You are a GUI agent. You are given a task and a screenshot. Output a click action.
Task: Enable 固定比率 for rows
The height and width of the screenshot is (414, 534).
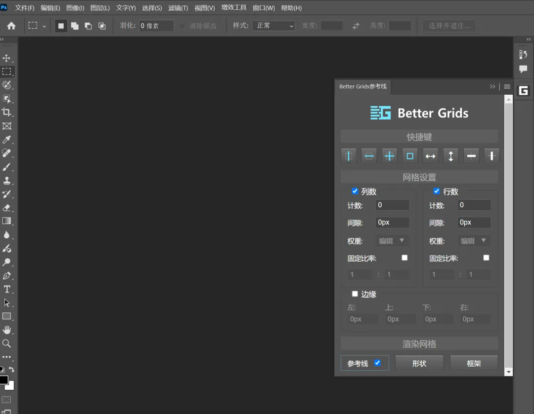coord(487,258)
